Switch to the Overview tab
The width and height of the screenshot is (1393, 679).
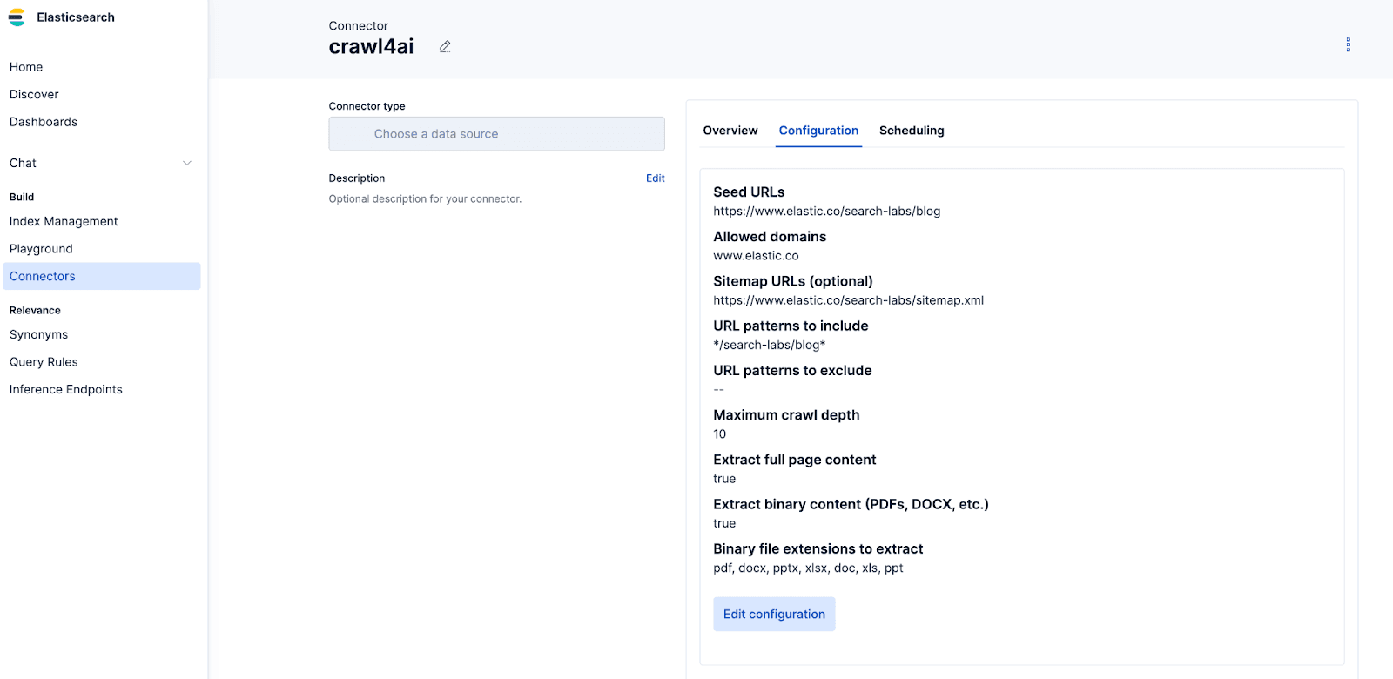(730, 131)
